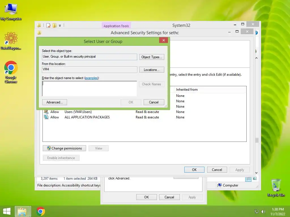290x217 pixels.
Task: Close the Advanced Security Settings window
Action: point(247,32)
